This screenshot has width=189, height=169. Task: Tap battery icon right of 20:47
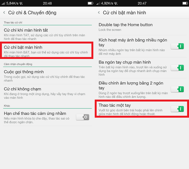tap(185, 3)
